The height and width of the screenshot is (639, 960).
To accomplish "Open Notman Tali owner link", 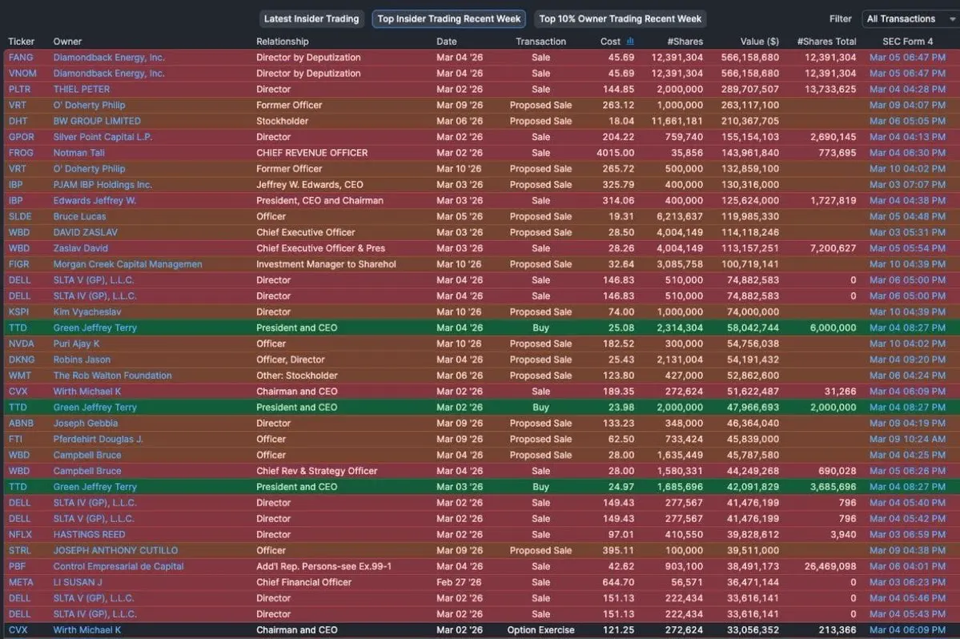I will click(x=79, y=153).
